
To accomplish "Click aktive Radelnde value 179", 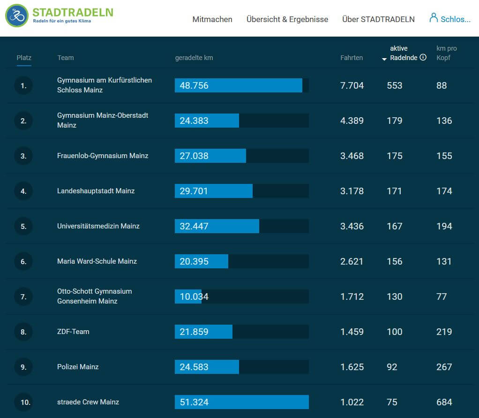I will tap(394, 121).
